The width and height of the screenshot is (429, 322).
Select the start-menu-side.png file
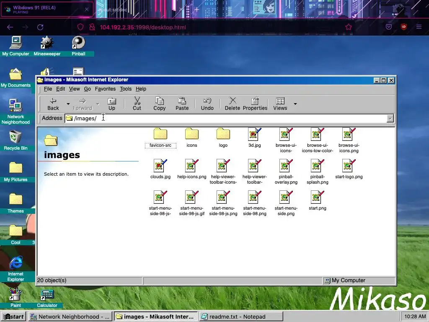(286, 203)
